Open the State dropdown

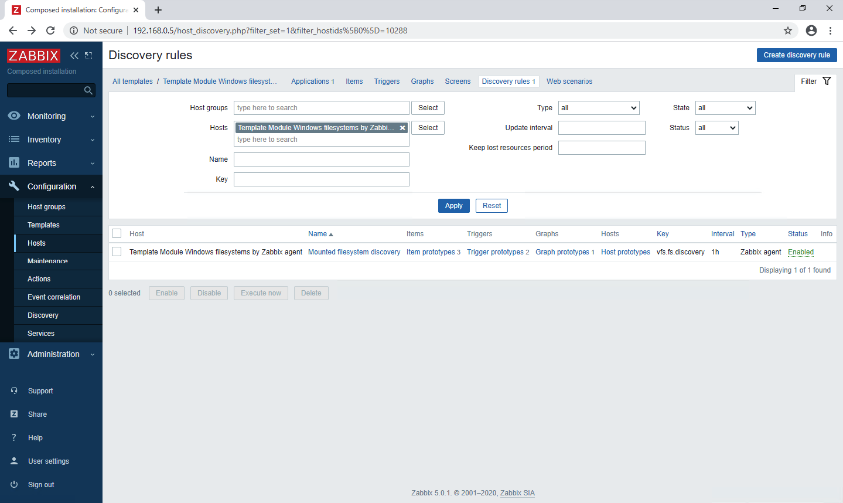(725, 108)
